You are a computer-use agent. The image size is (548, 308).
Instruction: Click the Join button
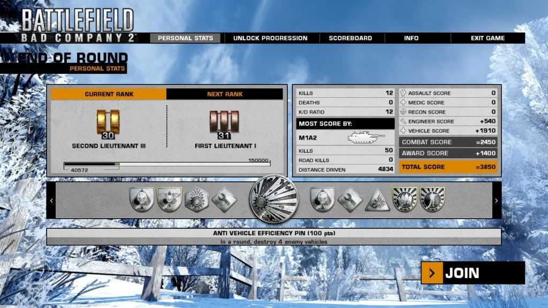(x=473, y=273)
